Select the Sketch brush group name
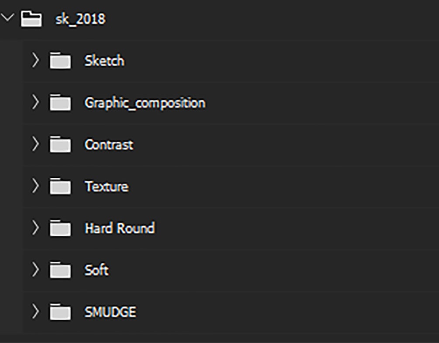Image resolution: width=439 pixels, height=343 pixels. [104, 61]
